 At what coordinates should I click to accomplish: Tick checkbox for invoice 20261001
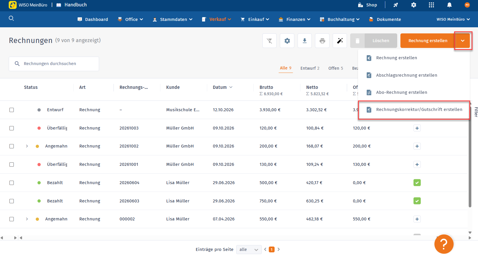click(12, 164)
